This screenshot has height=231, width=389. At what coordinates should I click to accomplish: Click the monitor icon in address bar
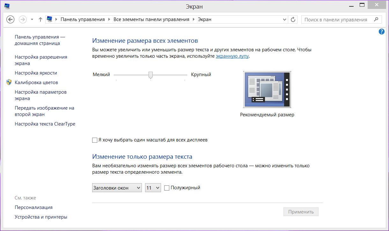(x=49, y=19)
